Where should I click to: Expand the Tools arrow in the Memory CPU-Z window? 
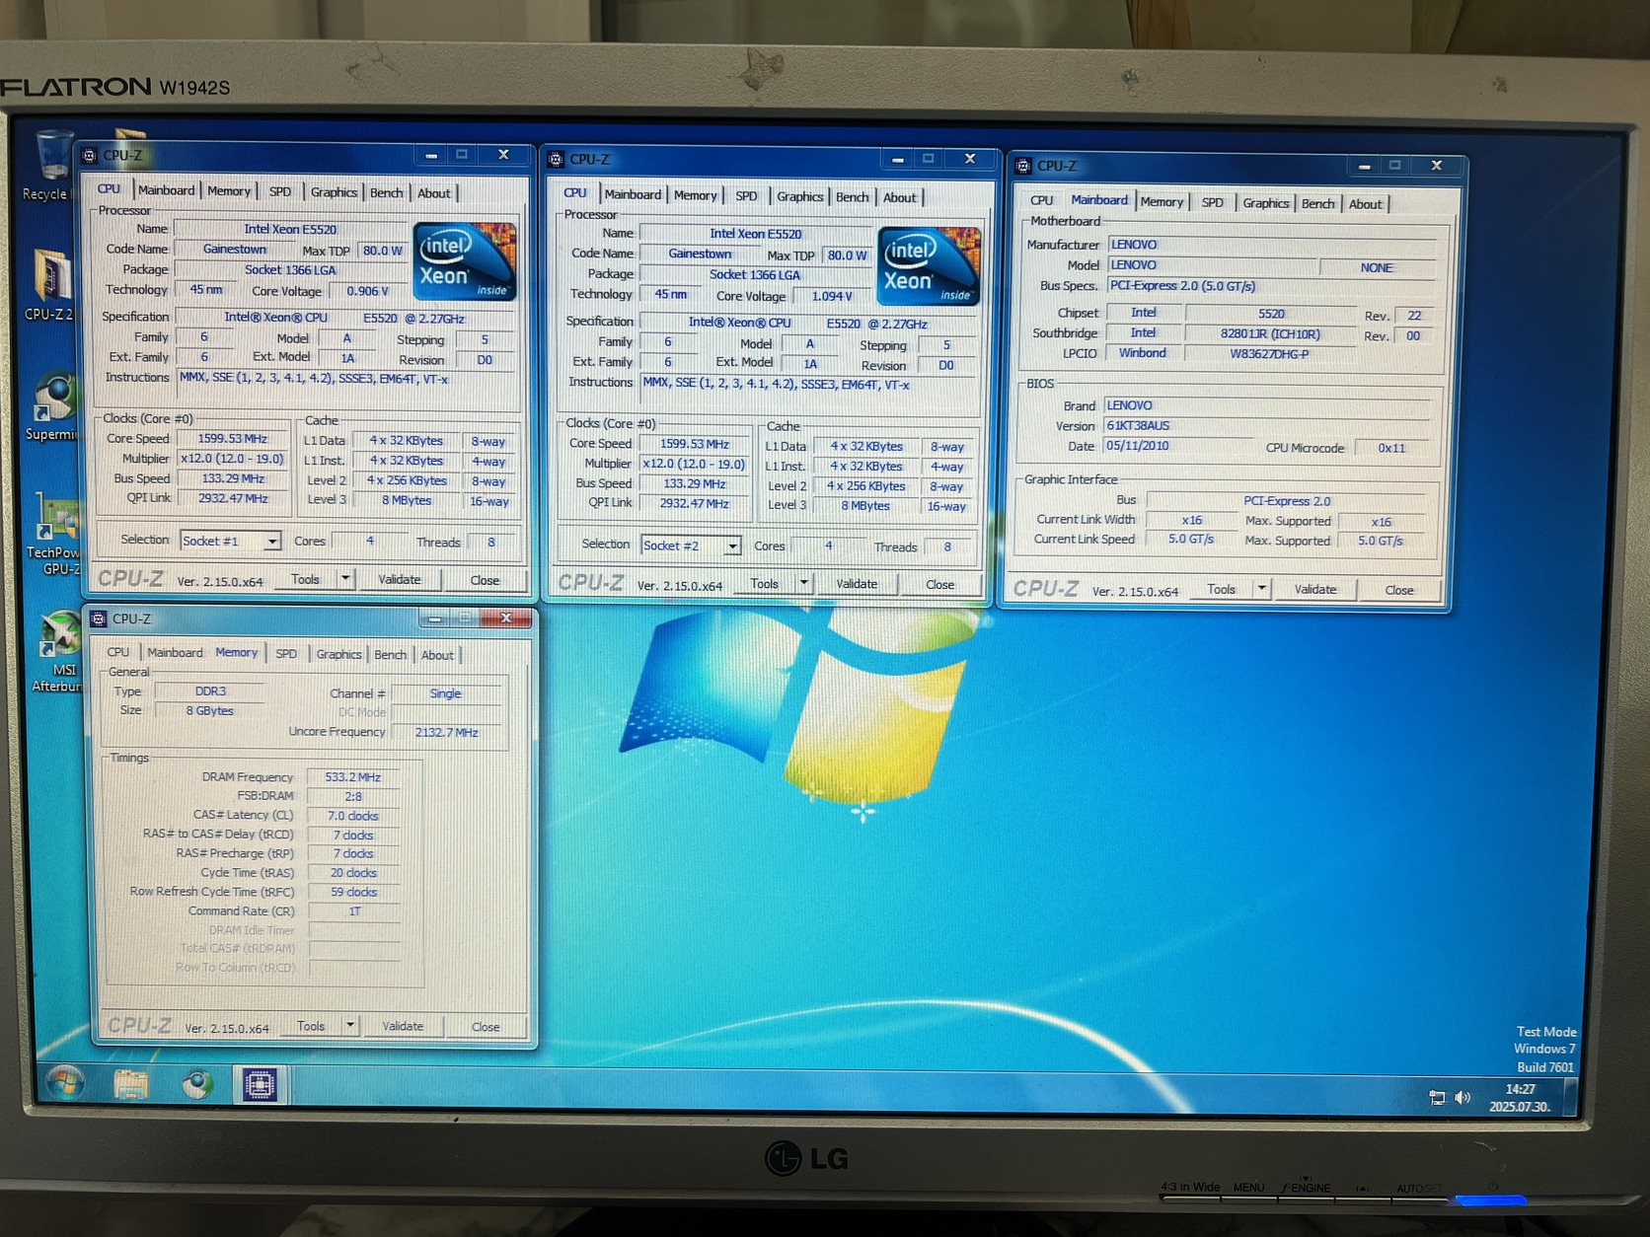350,1026
